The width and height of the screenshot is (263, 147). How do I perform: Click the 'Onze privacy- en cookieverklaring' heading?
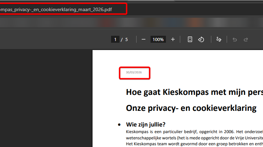click(x=191, y=108)
